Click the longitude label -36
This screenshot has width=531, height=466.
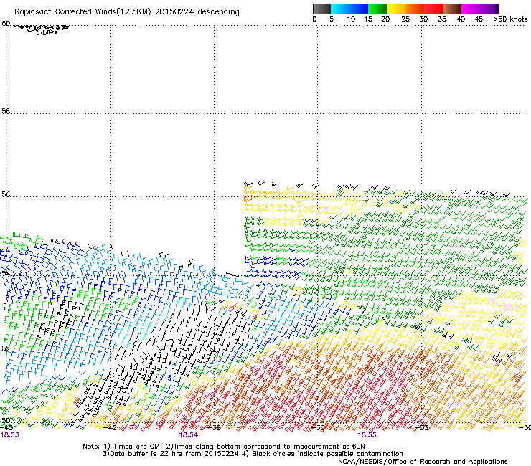[318, 428]
